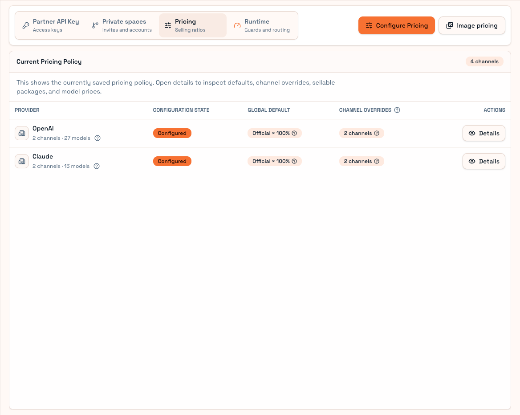Click the Current Pricing Policy heading
Screen dimensions: 520x415
pos(49,62)
